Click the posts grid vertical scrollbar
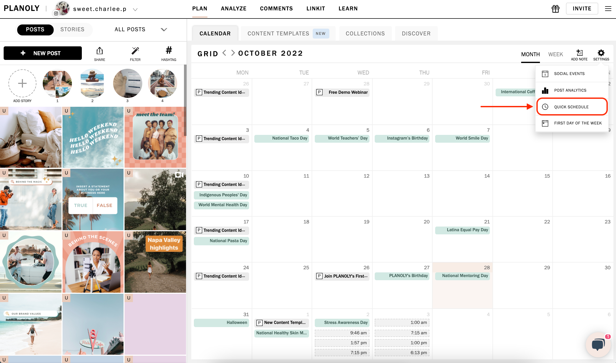Viewport: 616px width, 363px height. tap(185, 100)
